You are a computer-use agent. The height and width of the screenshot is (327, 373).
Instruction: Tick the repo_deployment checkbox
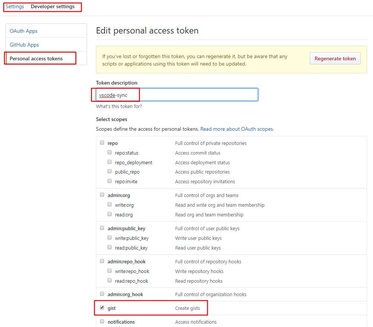click(x=110, y=162)
